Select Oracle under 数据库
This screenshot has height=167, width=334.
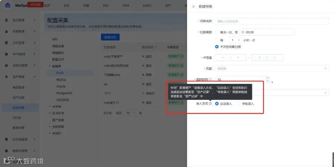(61, 86)
